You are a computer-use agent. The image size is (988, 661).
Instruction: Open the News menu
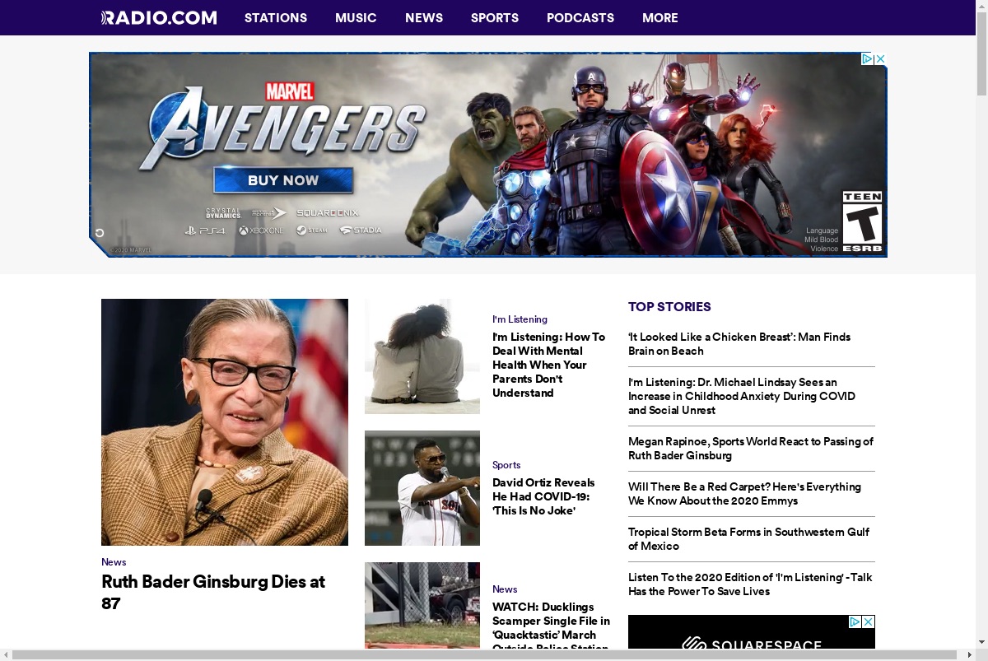click(x=424, y=17)
